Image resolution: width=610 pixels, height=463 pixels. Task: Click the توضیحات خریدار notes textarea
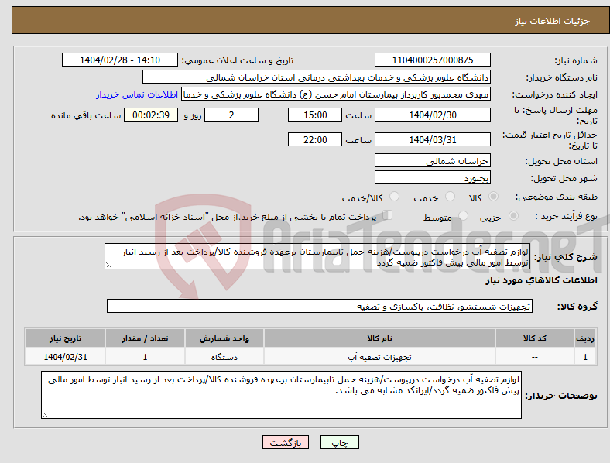(x=281, y=395)
